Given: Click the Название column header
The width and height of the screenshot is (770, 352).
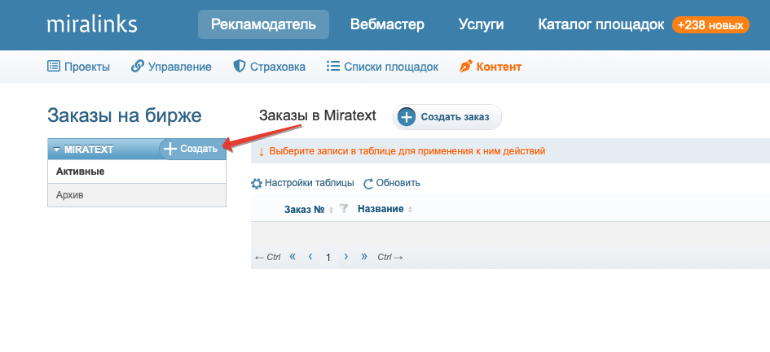Looking at the screenshot, I should coord(381,209).
